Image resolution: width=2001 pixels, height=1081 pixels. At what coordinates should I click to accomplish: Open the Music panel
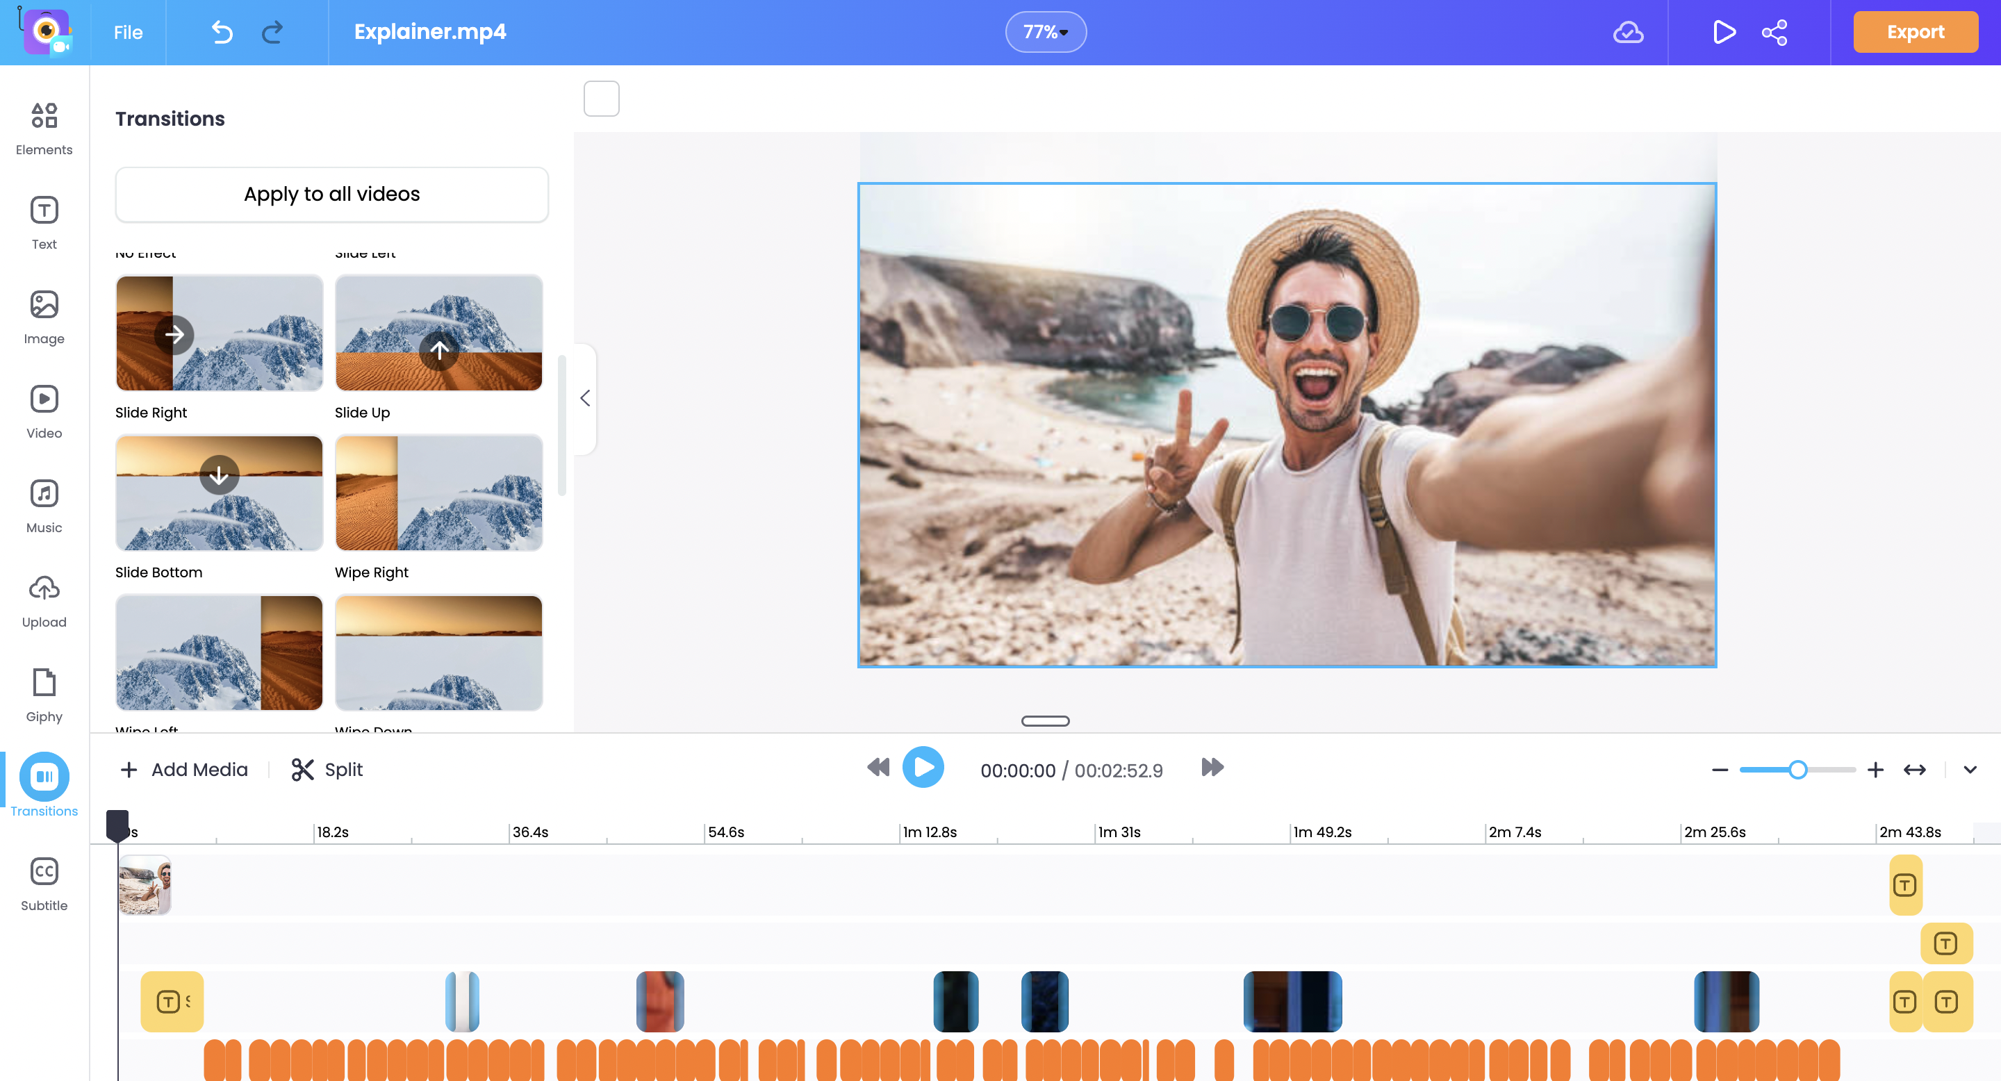[x=44, y=504]
